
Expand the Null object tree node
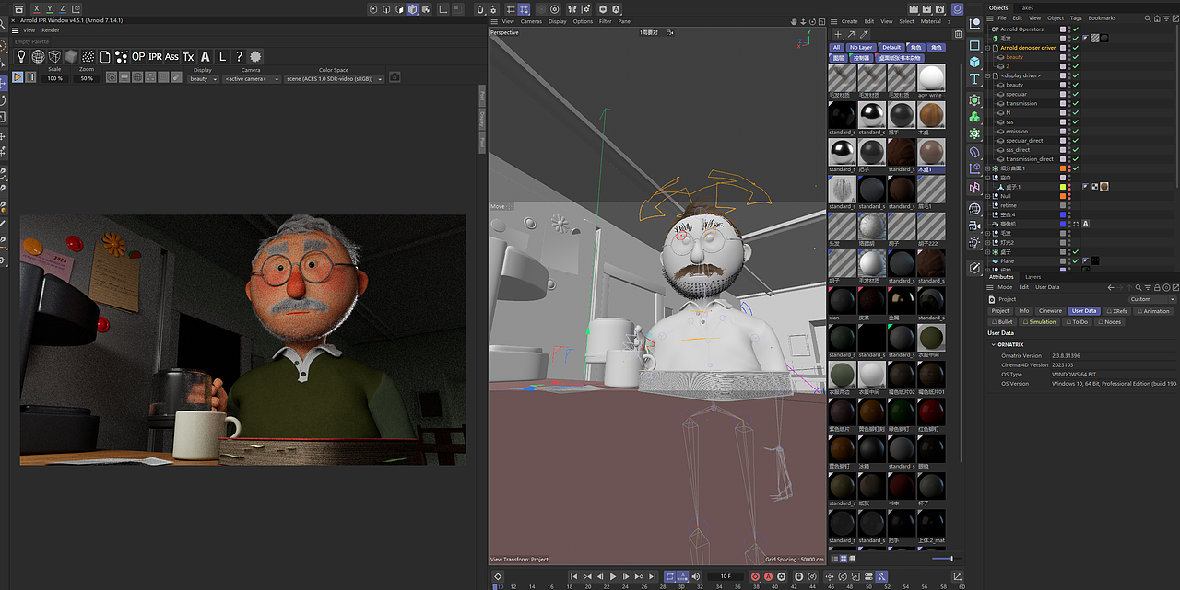tap(988, 196)
